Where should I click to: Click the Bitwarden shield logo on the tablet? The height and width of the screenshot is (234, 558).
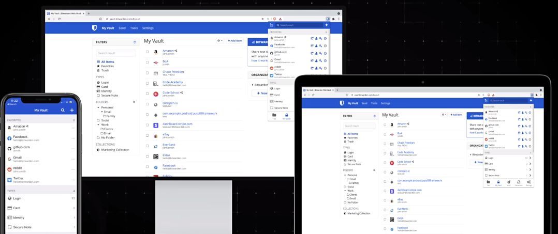pos(342,103)
